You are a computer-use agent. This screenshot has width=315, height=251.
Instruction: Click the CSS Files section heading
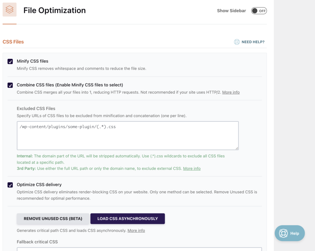(x=13, y=42)
